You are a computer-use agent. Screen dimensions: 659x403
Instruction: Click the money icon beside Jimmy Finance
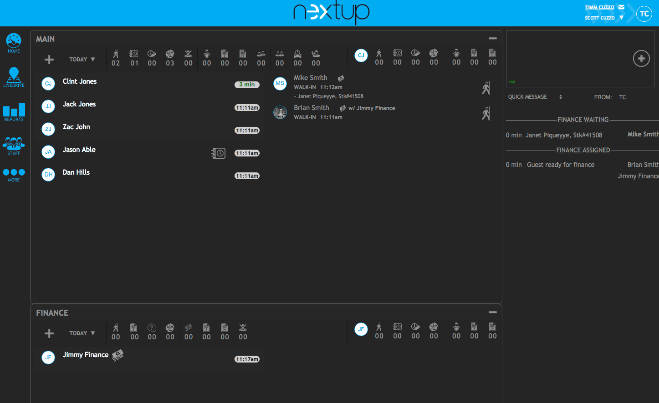tap(118, 355)
